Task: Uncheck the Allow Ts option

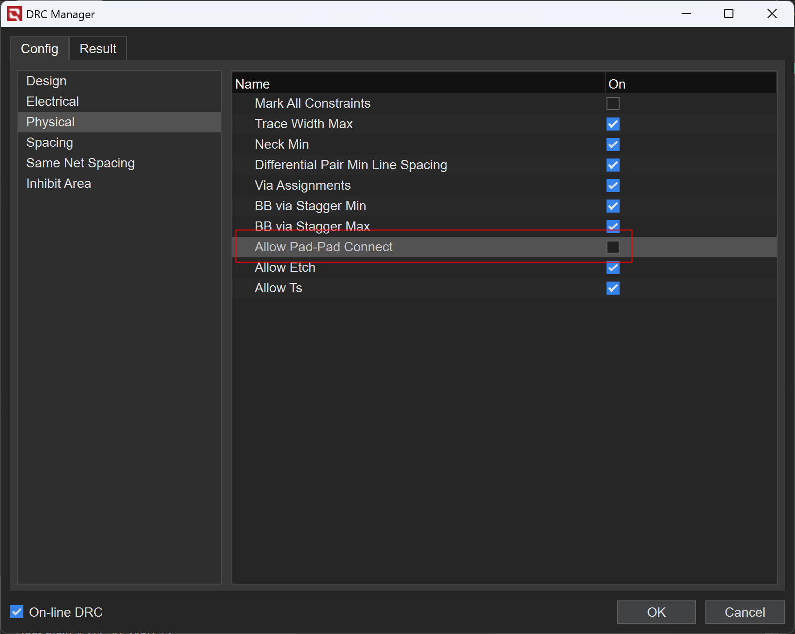Action: click(613, 288)
